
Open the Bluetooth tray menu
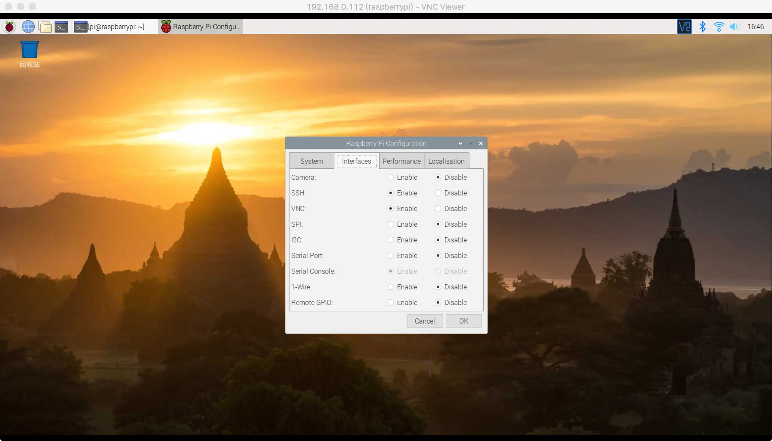click(x=702, y=27)
